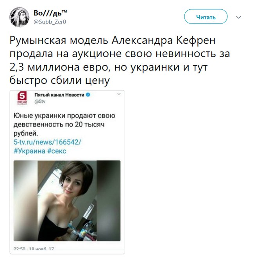Viewport: 254px width, 259px height.
Task: Open the #Украина hashtag
Action: (x=29, y=151)
